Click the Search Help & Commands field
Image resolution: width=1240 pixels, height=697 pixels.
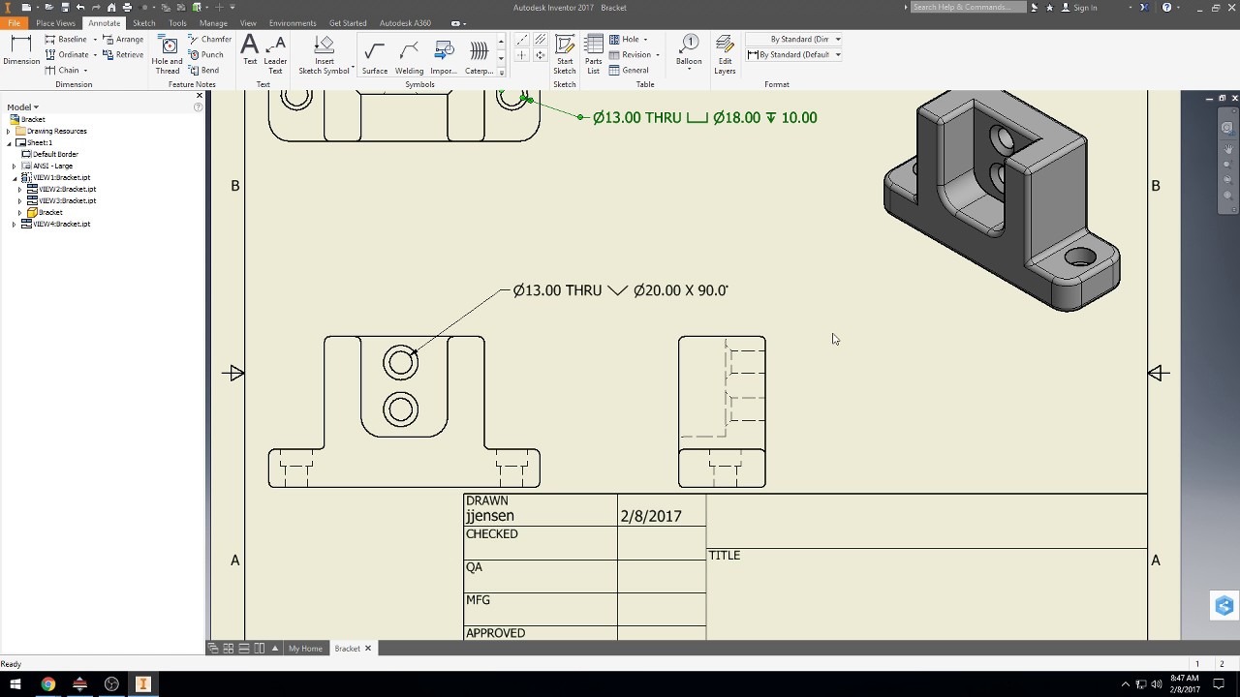pyautogui.click(x=968, y=8)
